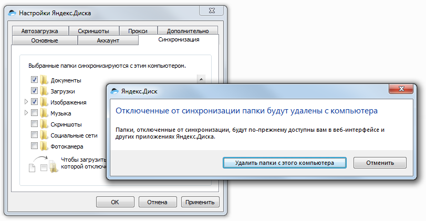This screenshot has height=221, width=426.
Task: Check the Фотокамера folder checkbox
Action: (34, 145)
